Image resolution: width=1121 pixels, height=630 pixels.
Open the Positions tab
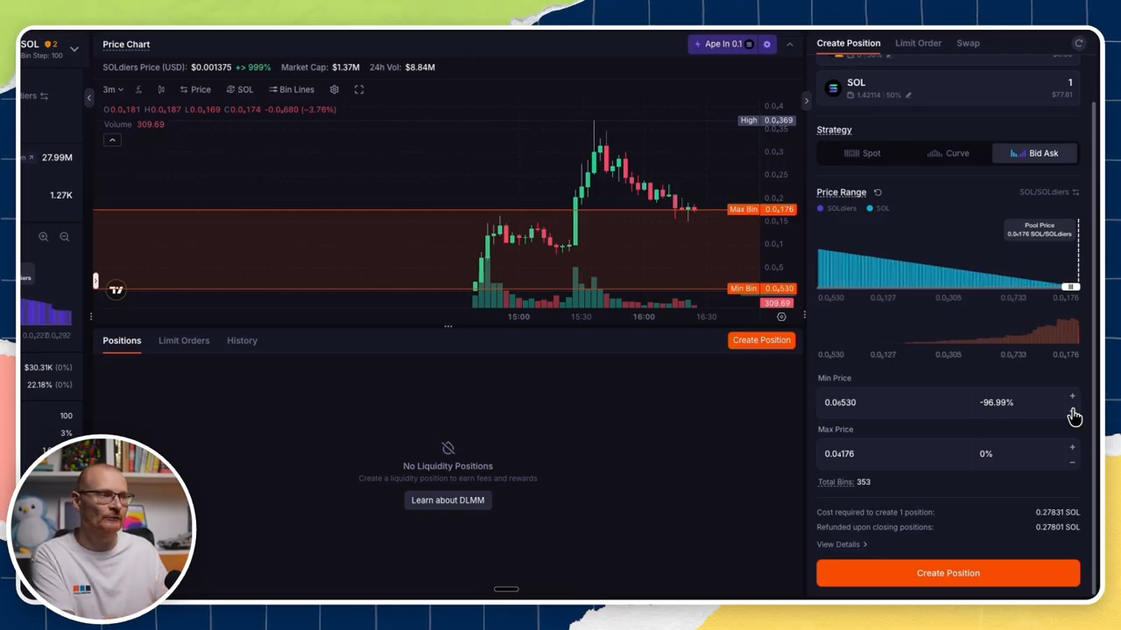click(x=122, y=340)
